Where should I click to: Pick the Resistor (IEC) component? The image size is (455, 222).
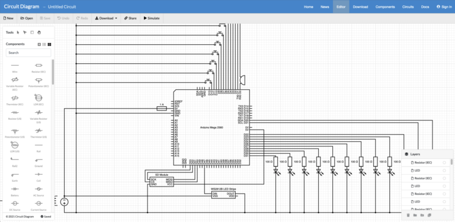[x=39, y=68]
